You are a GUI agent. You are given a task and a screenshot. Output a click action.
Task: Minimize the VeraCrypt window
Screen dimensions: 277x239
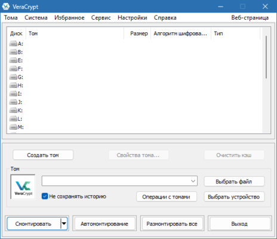click(220, 7)
